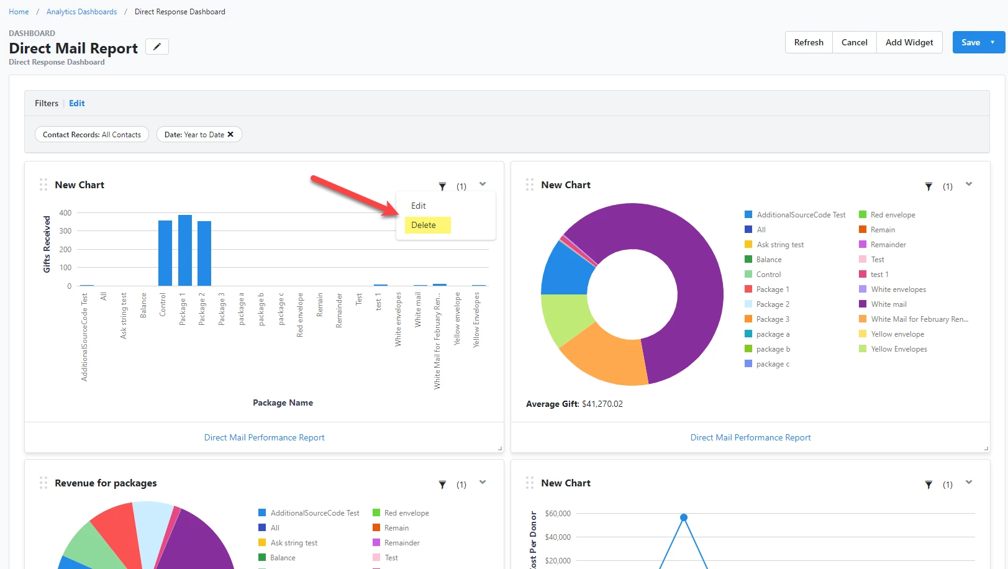This screenshot has height=569, width=1008.
Task: Toggle White envelopes legend in donut chart
Action: (x=892, y=289)
